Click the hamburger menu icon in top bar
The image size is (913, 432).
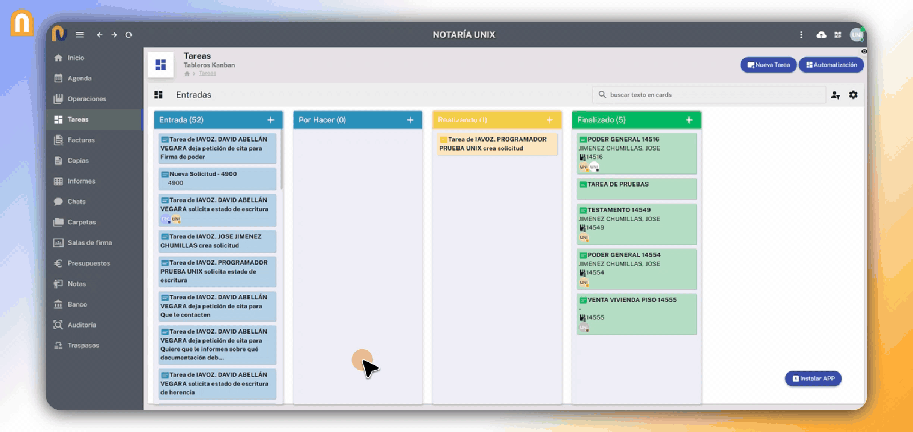pyautogui.click(x=80, y=35)
